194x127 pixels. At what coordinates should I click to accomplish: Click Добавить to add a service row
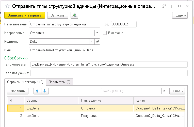(18, 91)
